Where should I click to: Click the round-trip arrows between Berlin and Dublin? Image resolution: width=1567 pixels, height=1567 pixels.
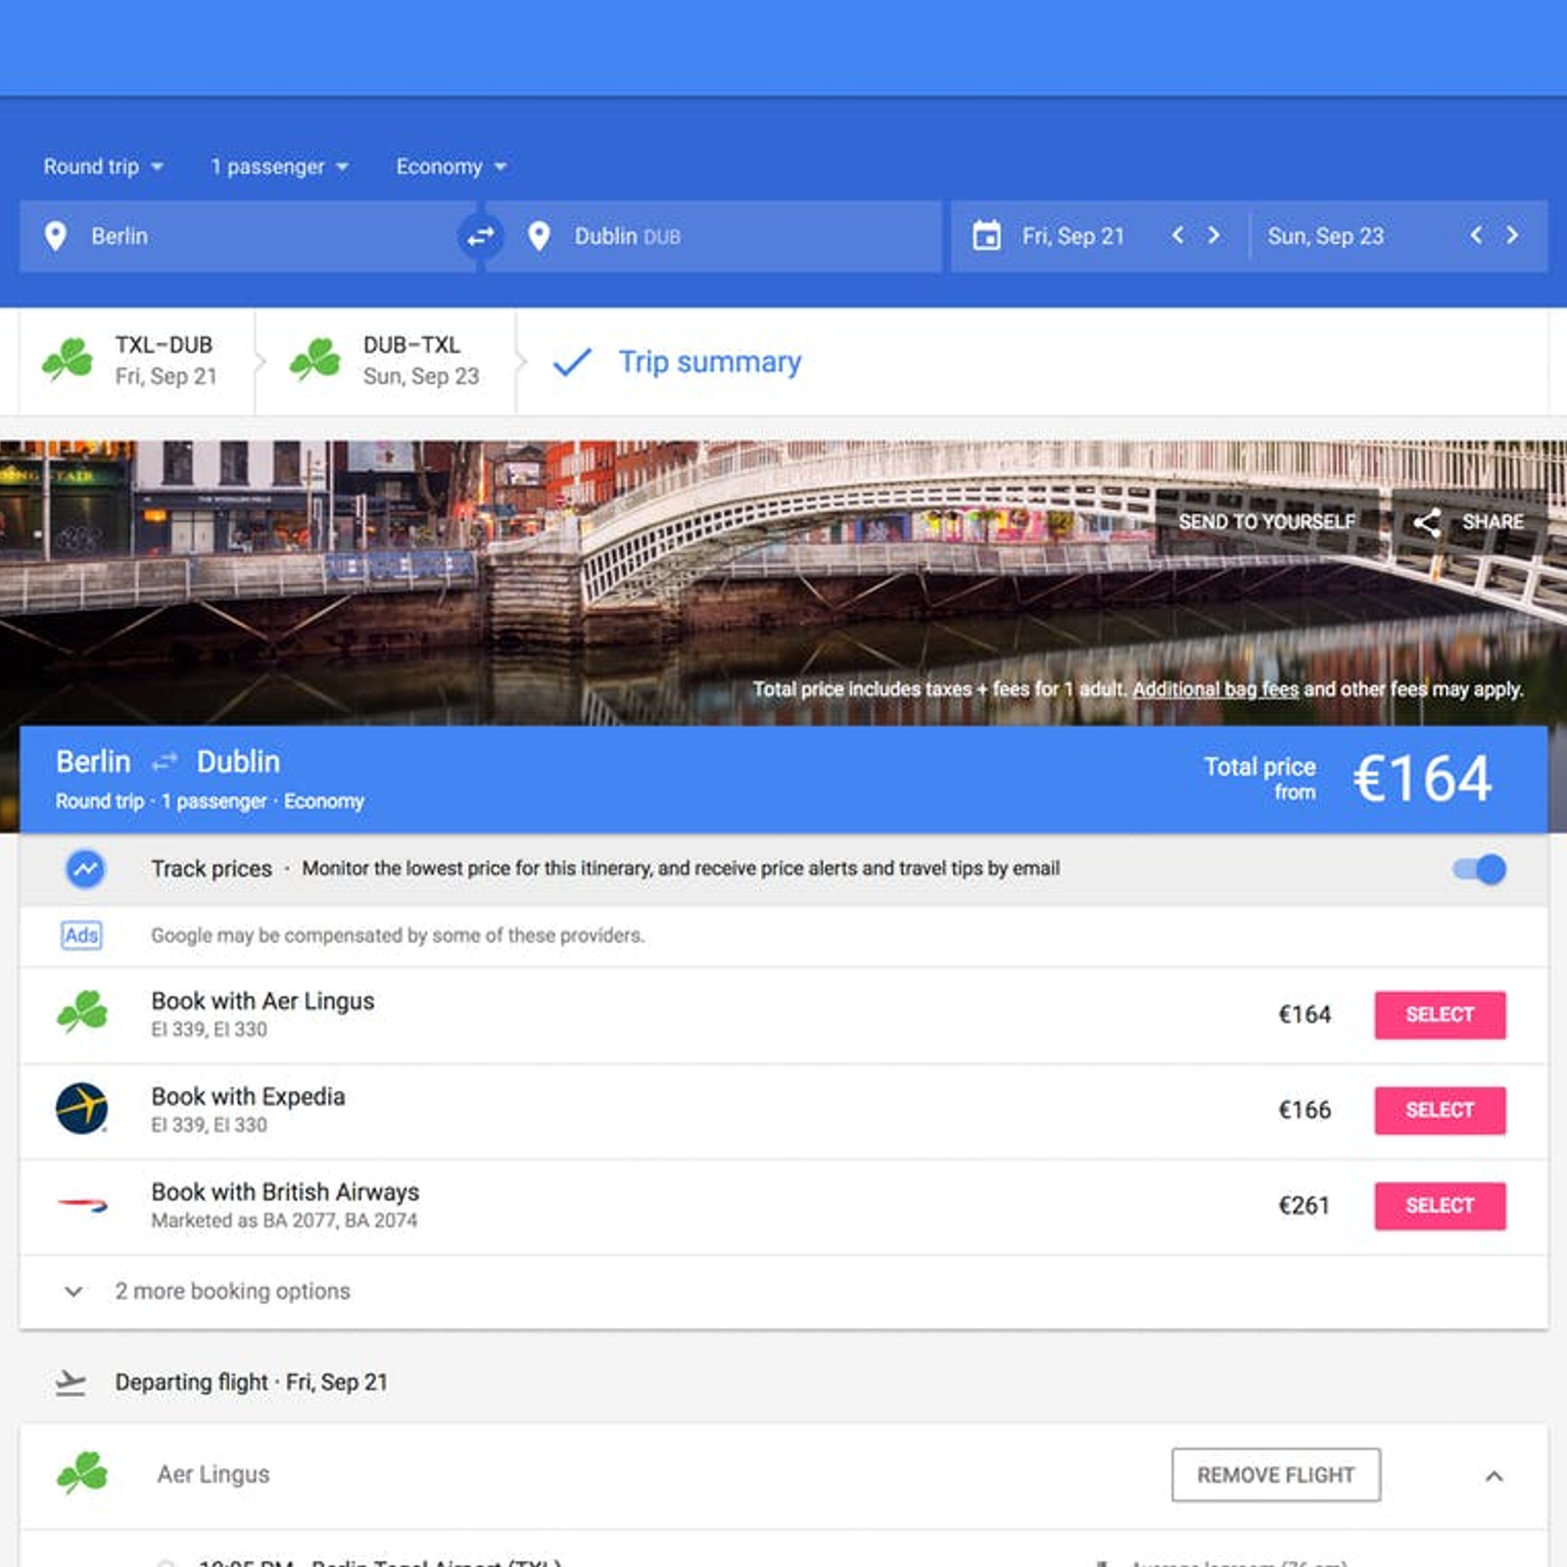click(165, 761)
